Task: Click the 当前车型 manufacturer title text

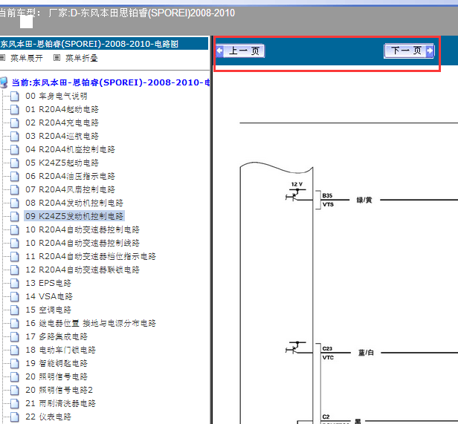Action: pyautogui.click(x=117, y=13)
